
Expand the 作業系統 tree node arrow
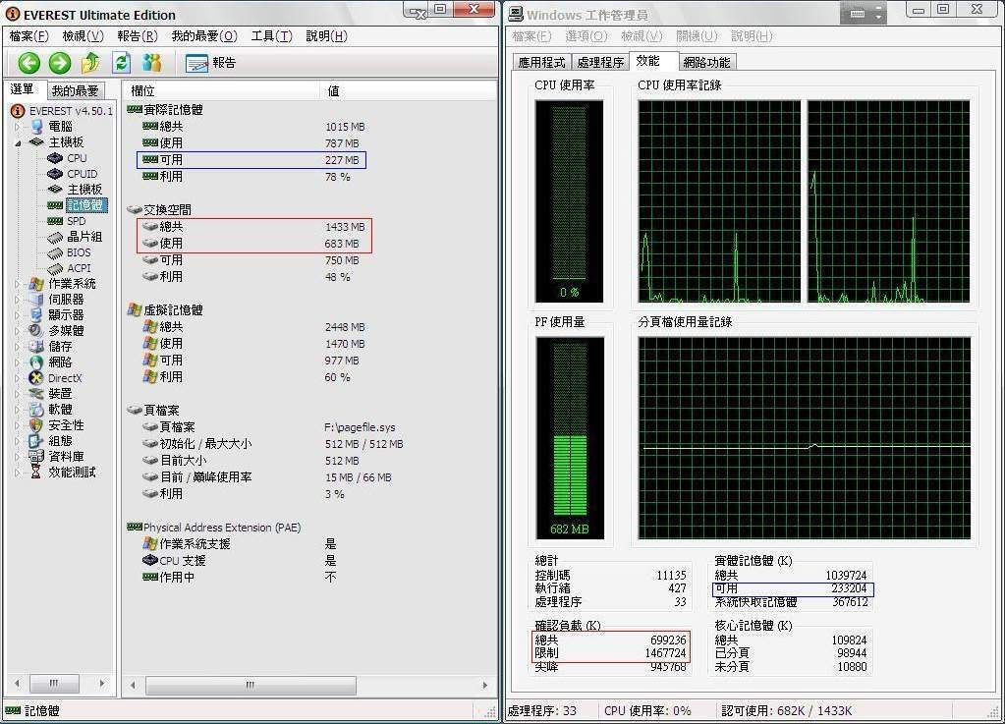pyautogui.click(x=18, y=284)
